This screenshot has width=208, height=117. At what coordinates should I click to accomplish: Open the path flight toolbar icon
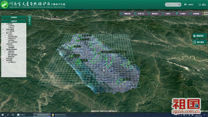click(x=135, y=14)
